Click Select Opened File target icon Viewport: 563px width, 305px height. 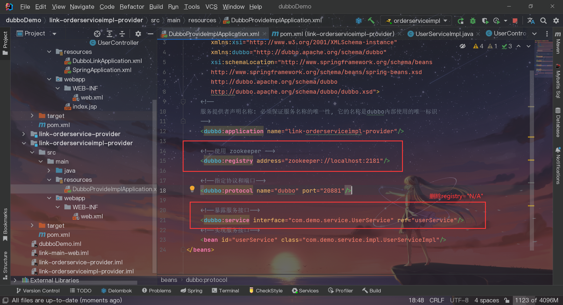click(97, 34)
